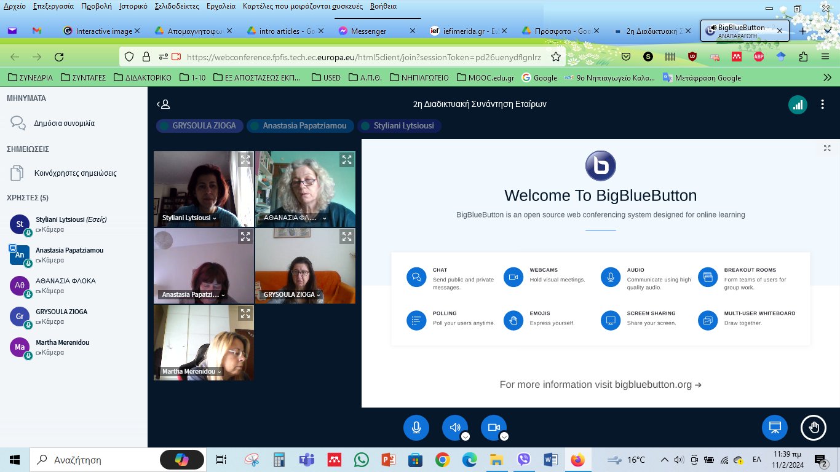840x472 pixels.
Task: Fullscreen Stylianí Lytsiousi's webcam video
Action: pyautogui.click(x=245, y=160)
